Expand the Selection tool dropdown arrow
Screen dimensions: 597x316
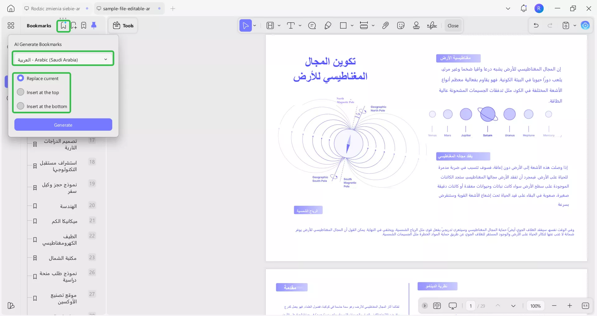254,25
